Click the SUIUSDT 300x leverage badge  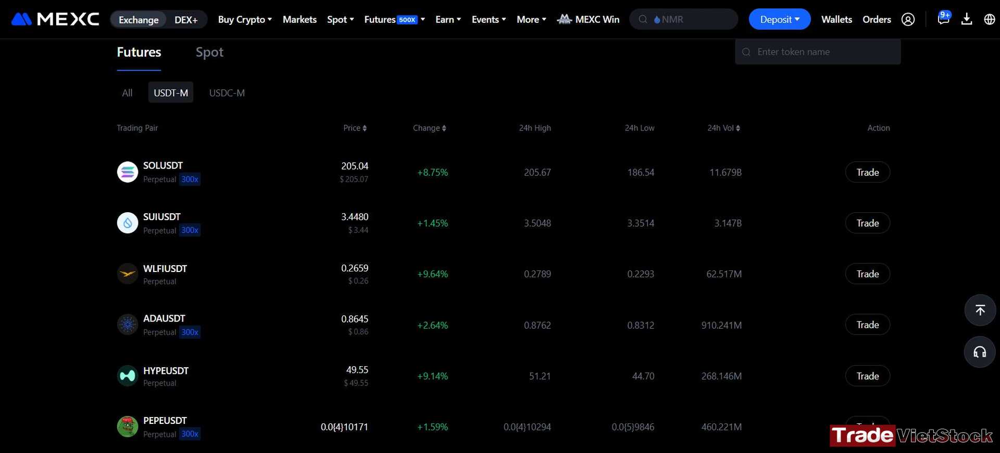click(190, 230)
